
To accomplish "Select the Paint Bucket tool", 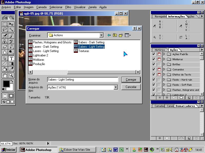I will 5,69.
